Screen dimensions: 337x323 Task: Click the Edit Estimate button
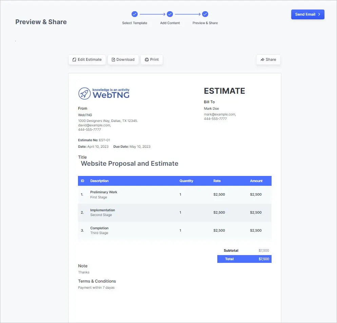click(x=87, y=59)
